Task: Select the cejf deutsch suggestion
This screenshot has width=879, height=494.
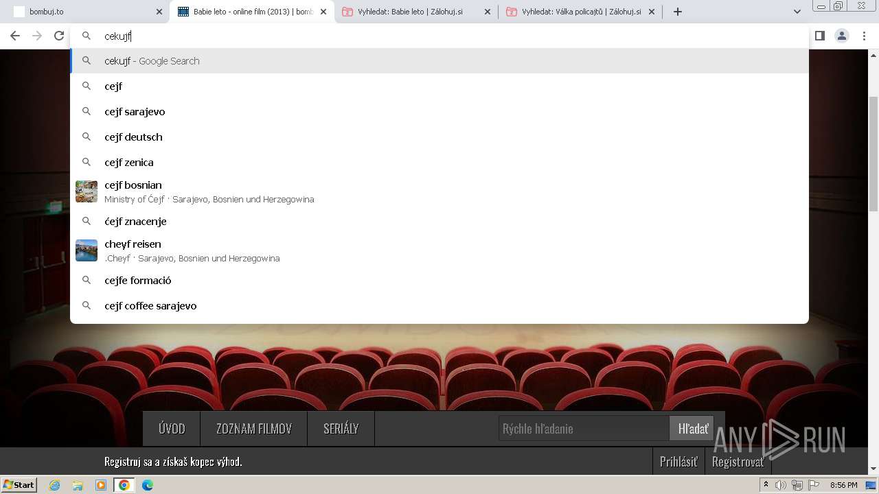Action: click(439, 137)
